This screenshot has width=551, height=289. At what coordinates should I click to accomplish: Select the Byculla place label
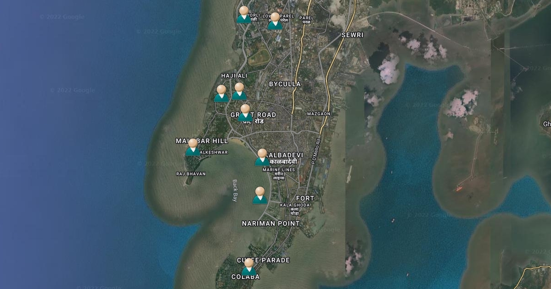(285, 84)
